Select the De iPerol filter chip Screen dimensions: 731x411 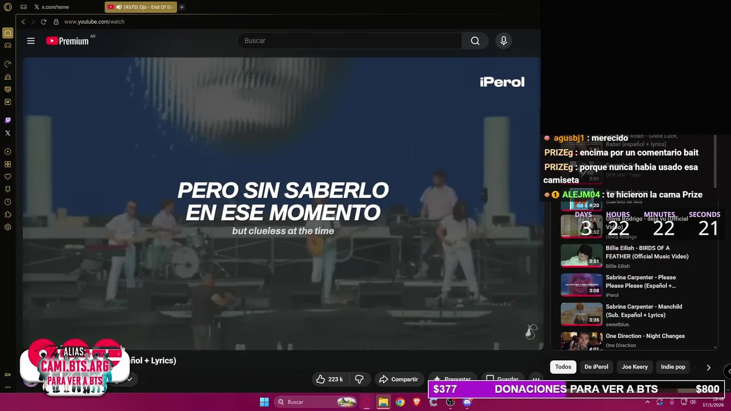(x=596, y=367)
